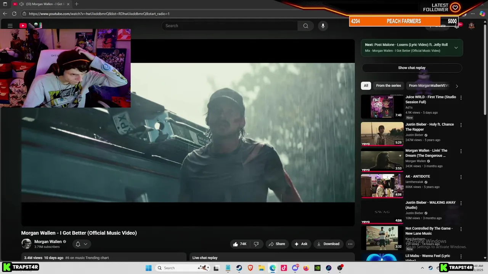Open NVIDIA app from the taskbar

[x=317, y=268]
